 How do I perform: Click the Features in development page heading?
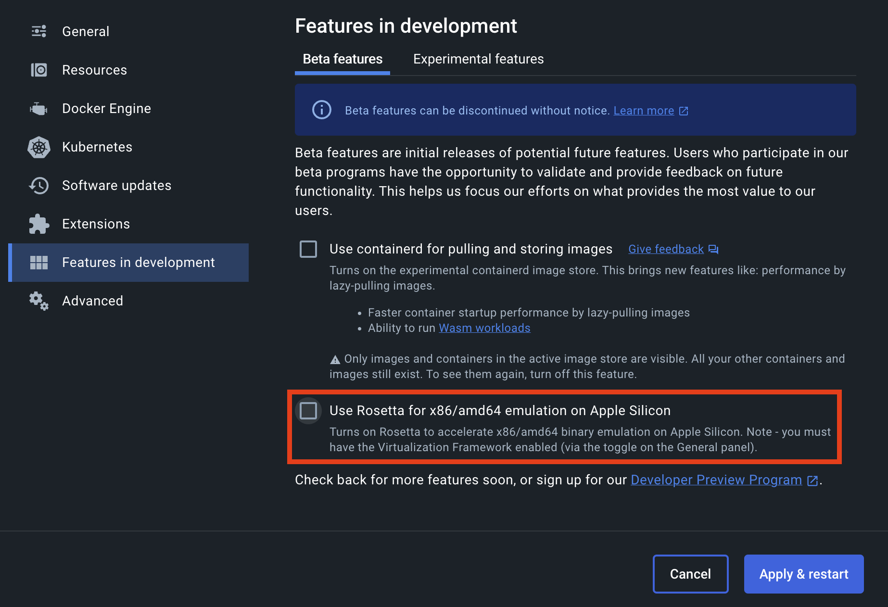point(406,26)
